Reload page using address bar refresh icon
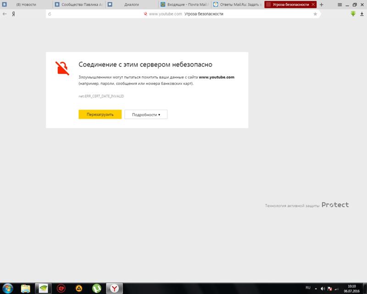 [x=50, y=14]
